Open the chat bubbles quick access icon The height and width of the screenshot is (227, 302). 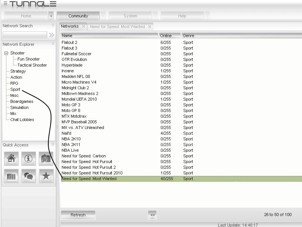click(29, 176)
